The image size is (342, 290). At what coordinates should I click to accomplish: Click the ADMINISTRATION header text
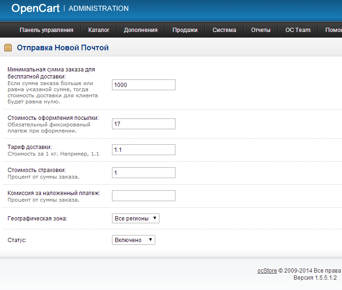pos(99,8)
